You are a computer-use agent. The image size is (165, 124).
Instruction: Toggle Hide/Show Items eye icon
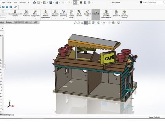104,23
